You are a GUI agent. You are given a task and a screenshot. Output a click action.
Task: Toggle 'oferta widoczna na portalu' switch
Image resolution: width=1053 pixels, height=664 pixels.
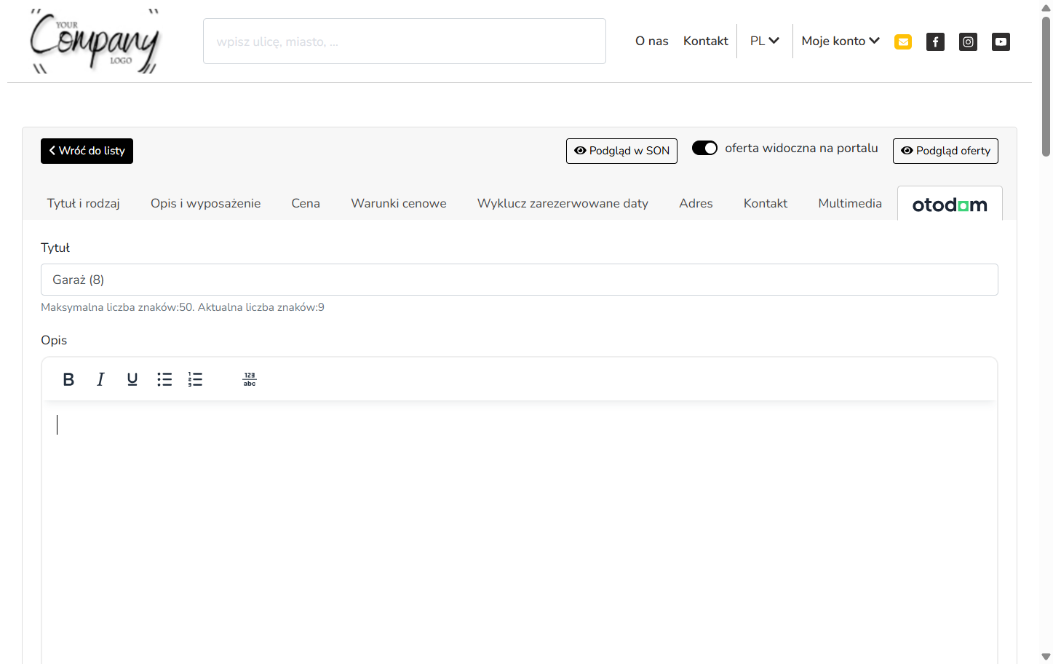[704, 148]
